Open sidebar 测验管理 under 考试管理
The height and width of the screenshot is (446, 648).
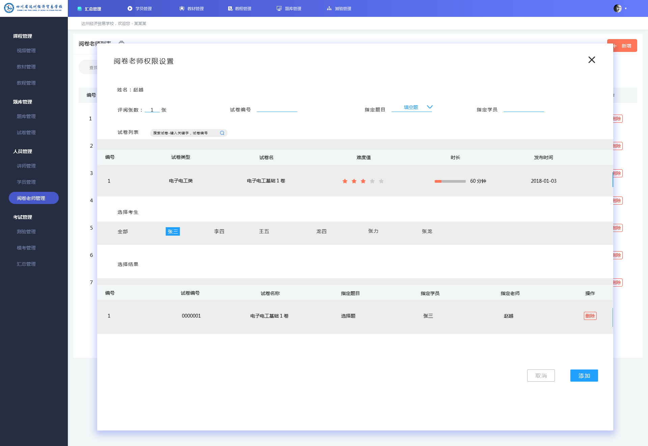pos(26,232)
